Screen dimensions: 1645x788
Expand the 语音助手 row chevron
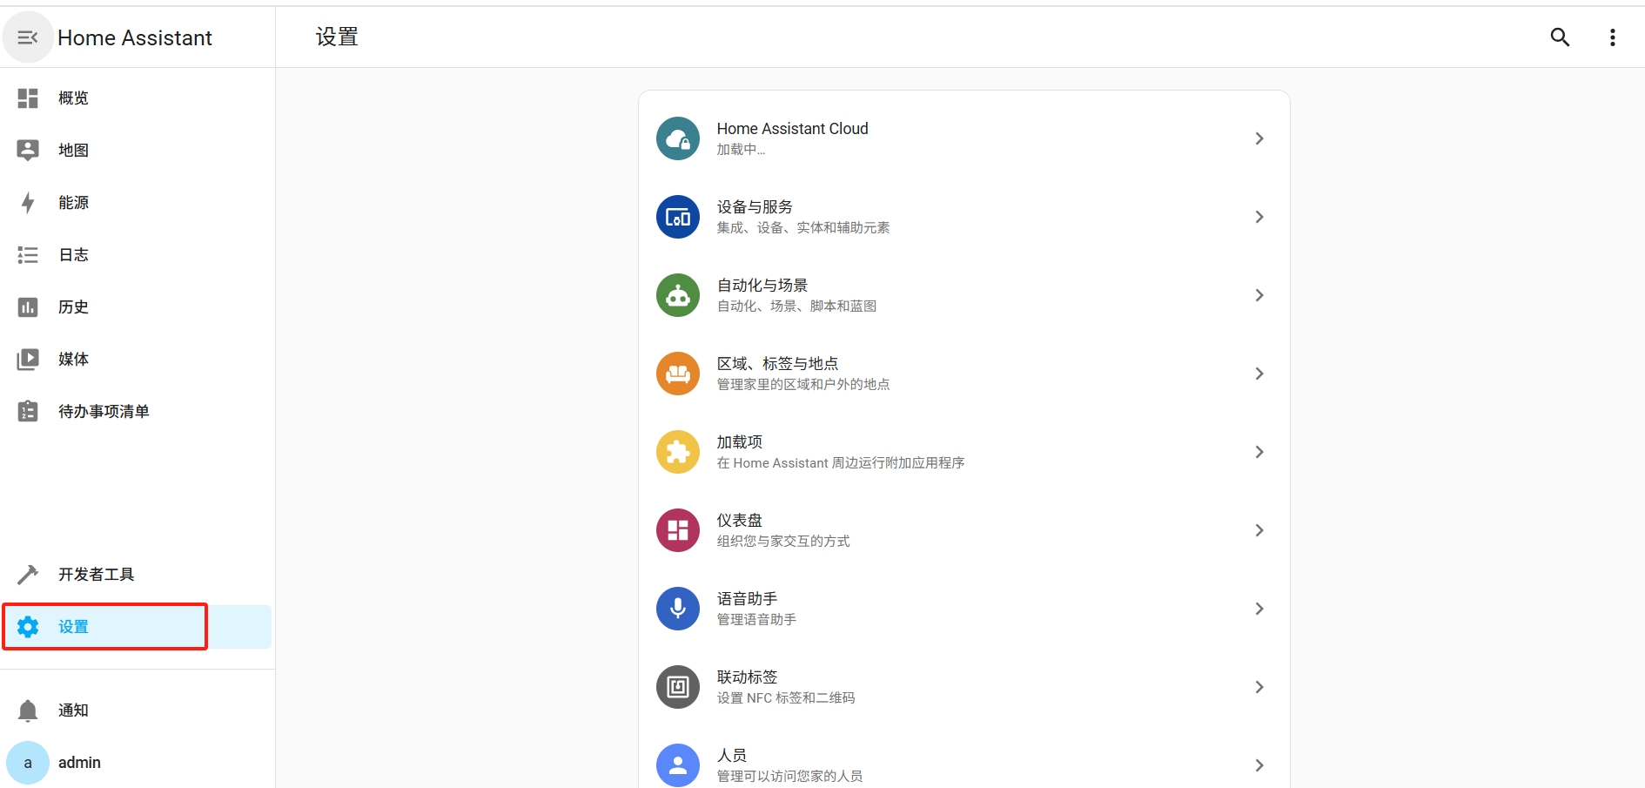1259,609
